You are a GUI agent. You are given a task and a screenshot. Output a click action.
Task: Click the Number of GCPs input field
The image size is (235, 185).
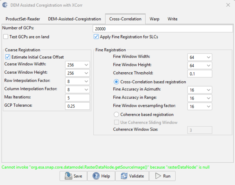click(163, 29)
